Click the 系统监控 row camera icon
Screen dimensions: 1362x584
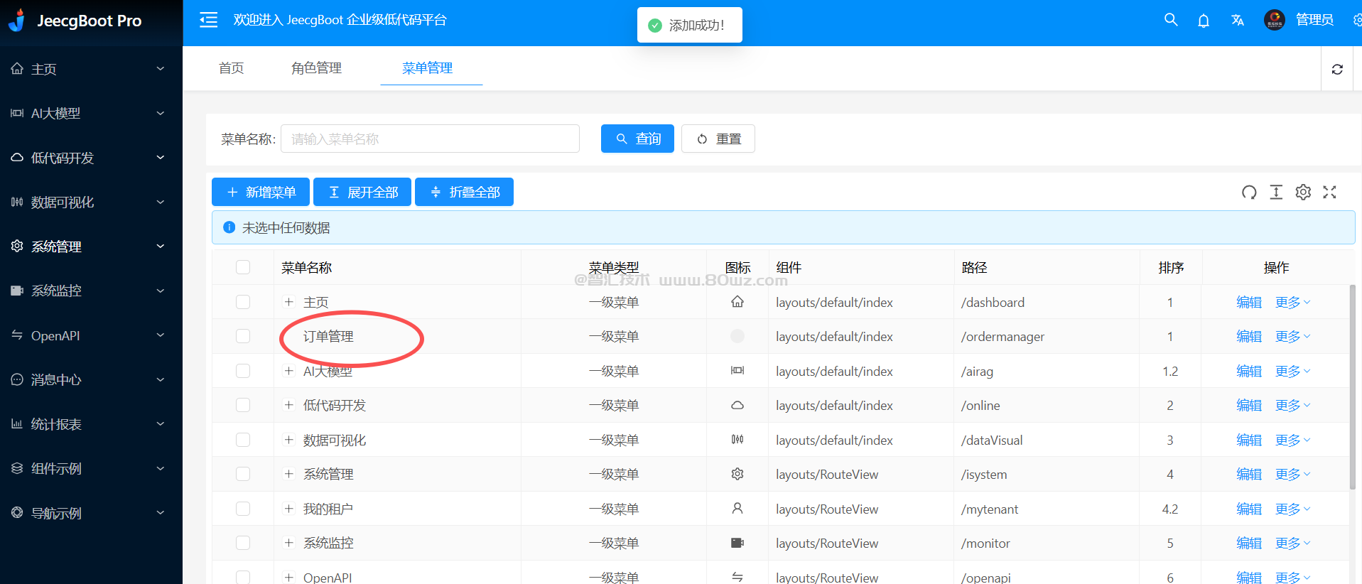(x=737, y=543)
